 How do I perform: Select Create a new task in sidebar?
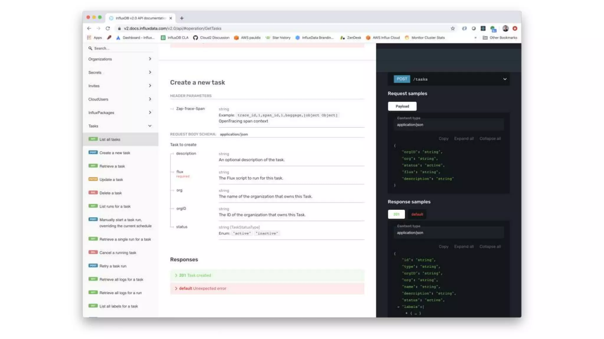(x=115, y=153)
